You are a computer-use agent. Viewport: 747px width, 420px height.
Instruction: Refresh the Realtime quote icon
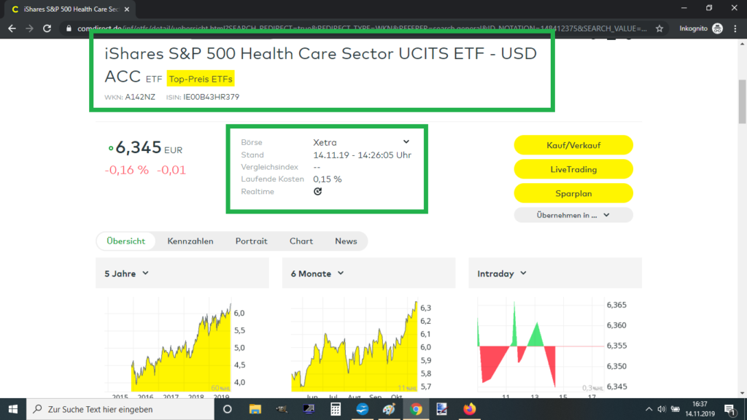click(318, 192)
